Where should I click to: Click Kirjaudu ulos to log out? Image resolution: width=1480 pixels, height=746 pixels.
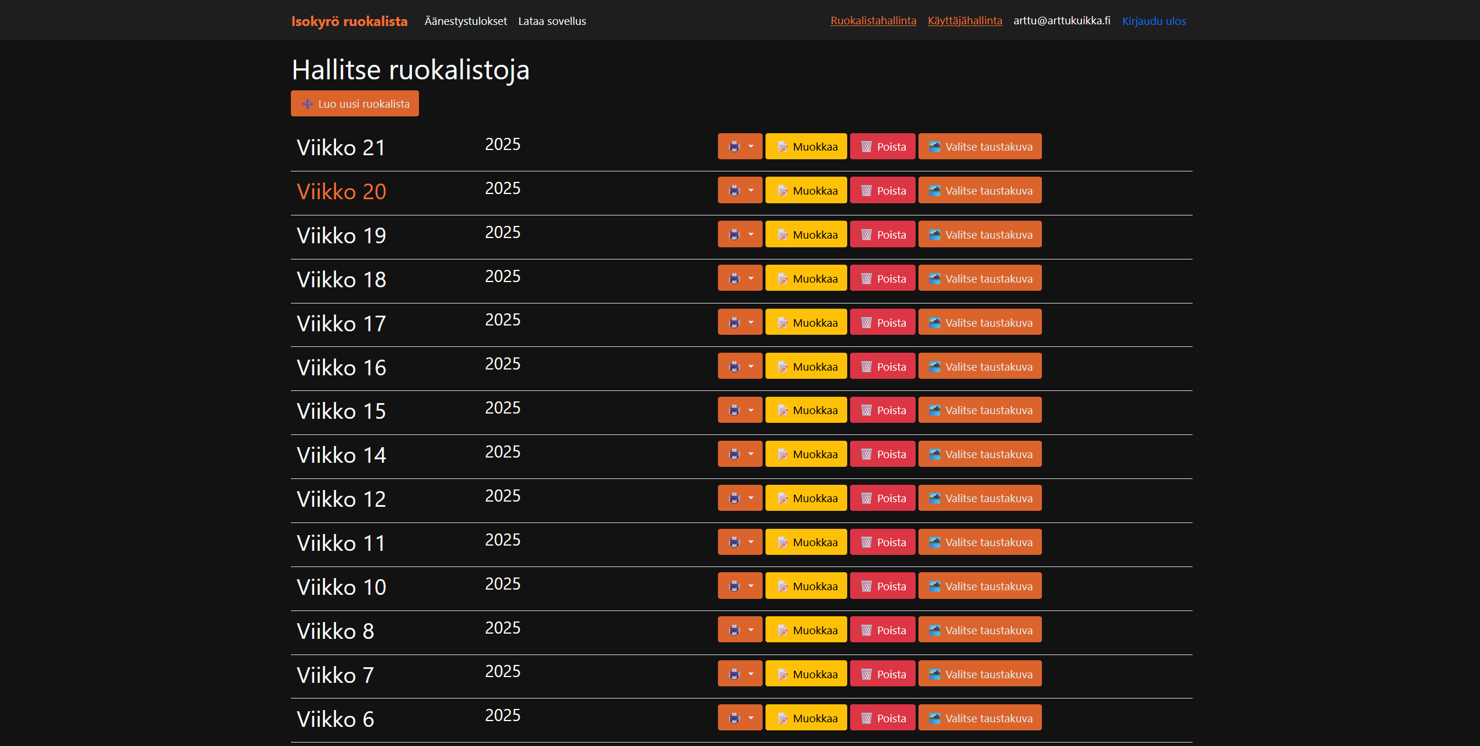[x=1153, y=21]
